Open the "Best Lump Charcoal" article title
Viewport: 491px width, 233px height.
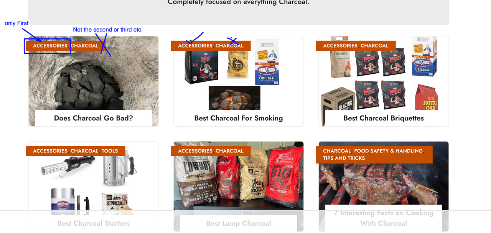pos(239,223)
